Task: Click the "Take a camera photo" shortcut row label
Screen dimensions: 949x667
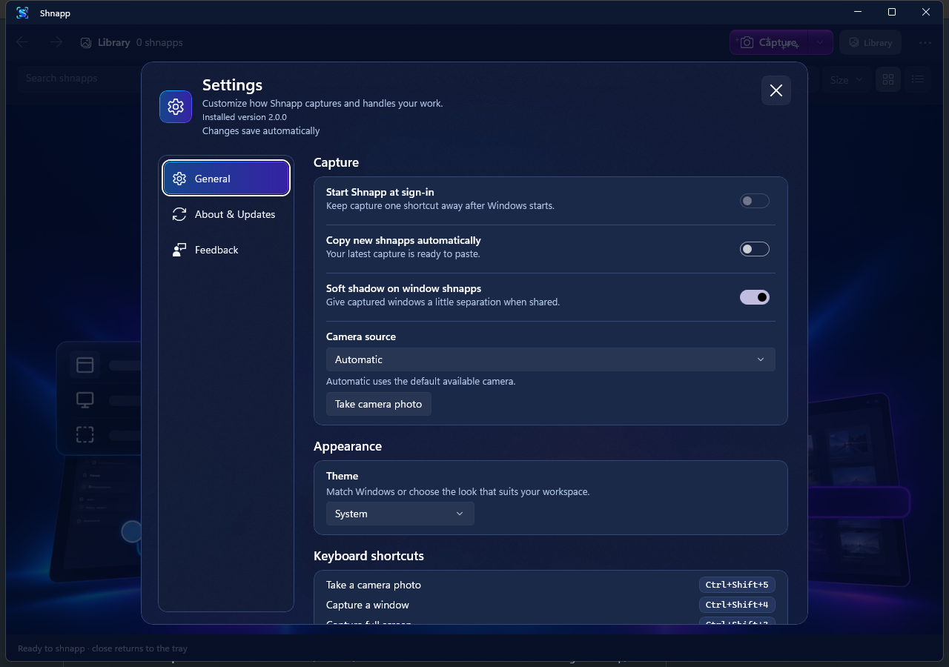Action: coord(374,585)
